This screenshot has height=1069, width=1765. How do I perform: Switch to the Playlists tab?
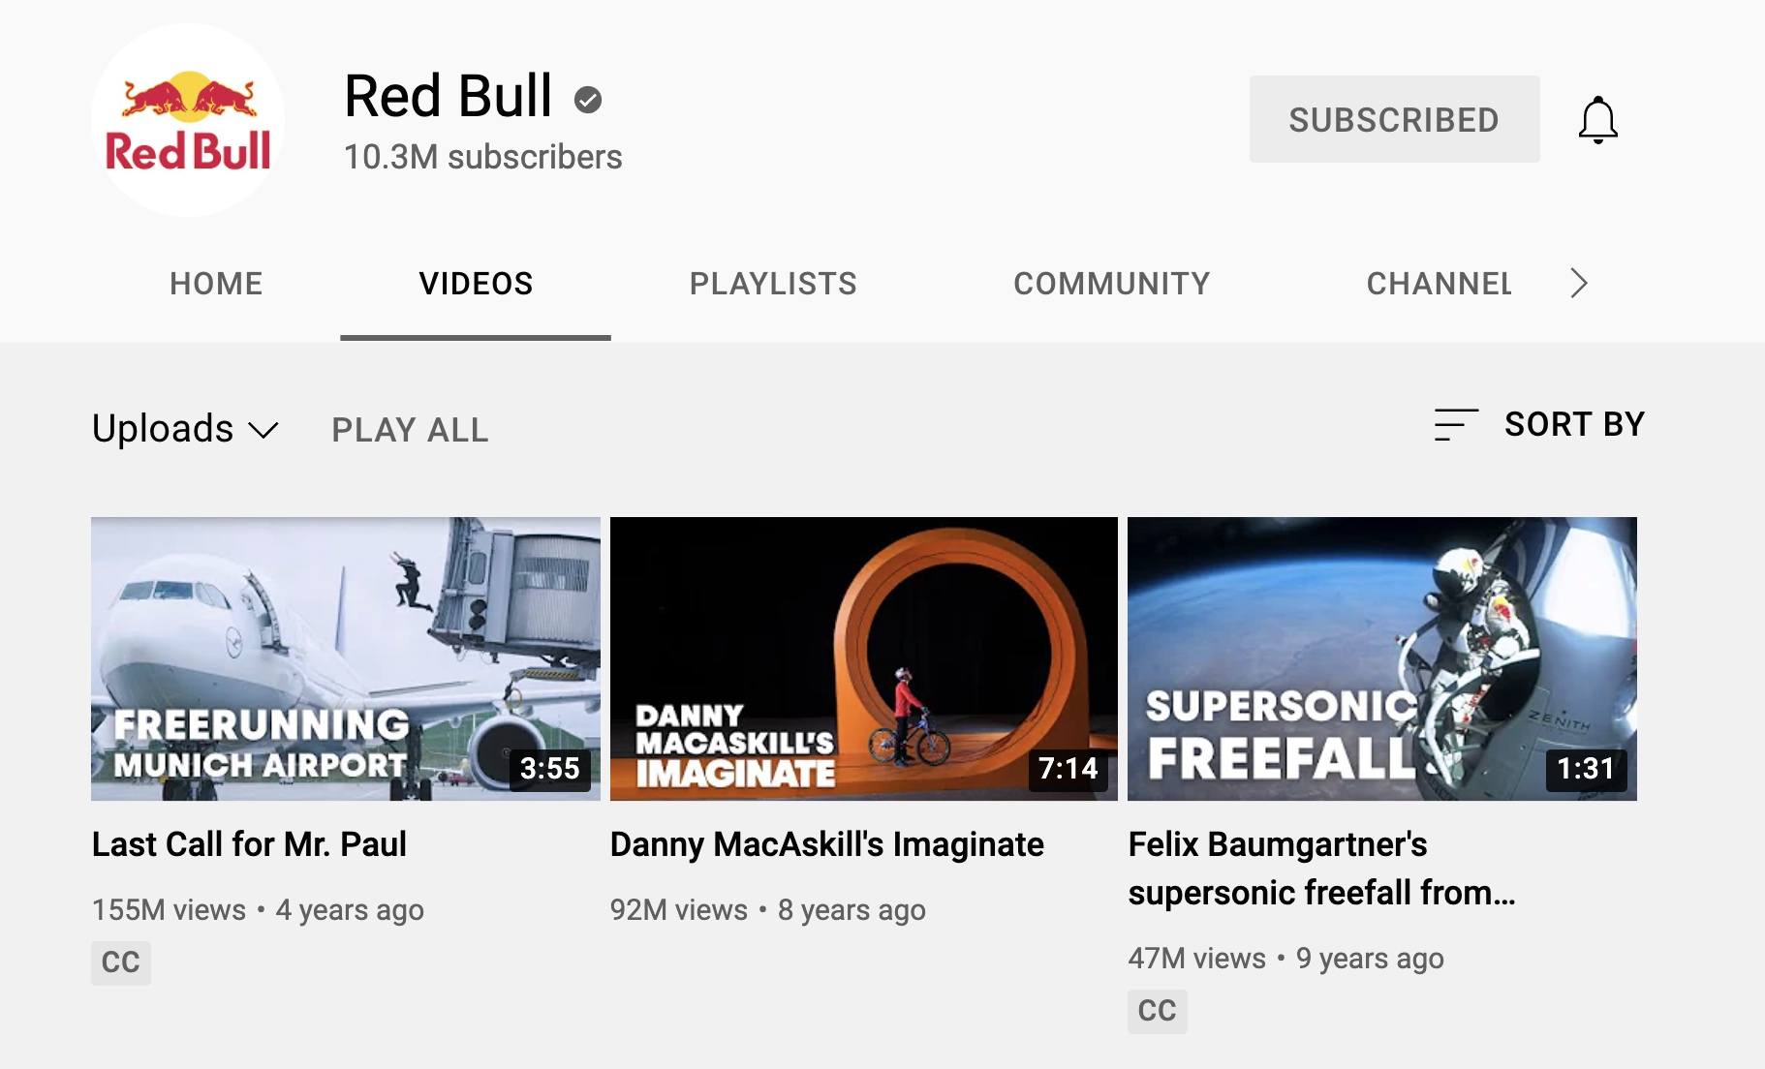773,284
